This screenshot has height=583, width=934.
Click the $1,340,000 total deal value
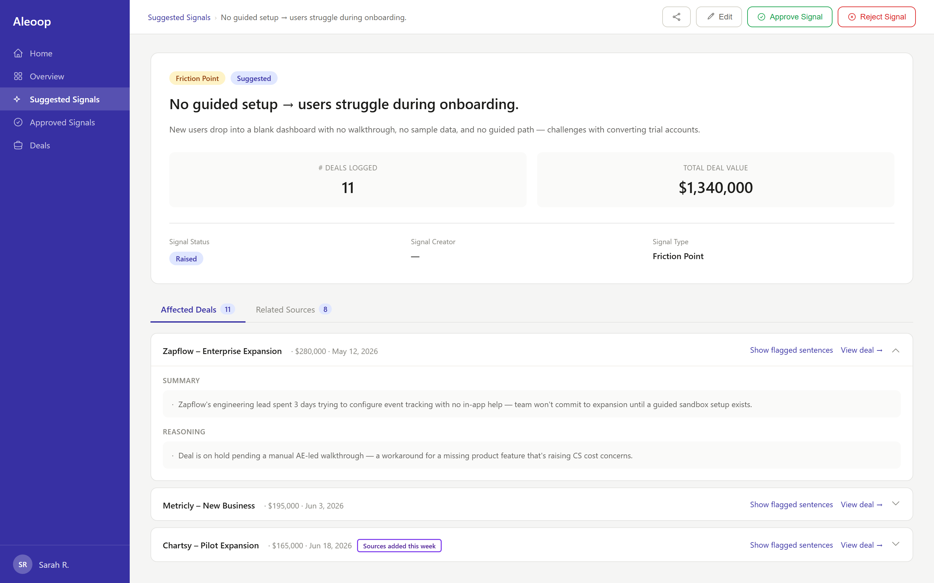coord(715,188)
